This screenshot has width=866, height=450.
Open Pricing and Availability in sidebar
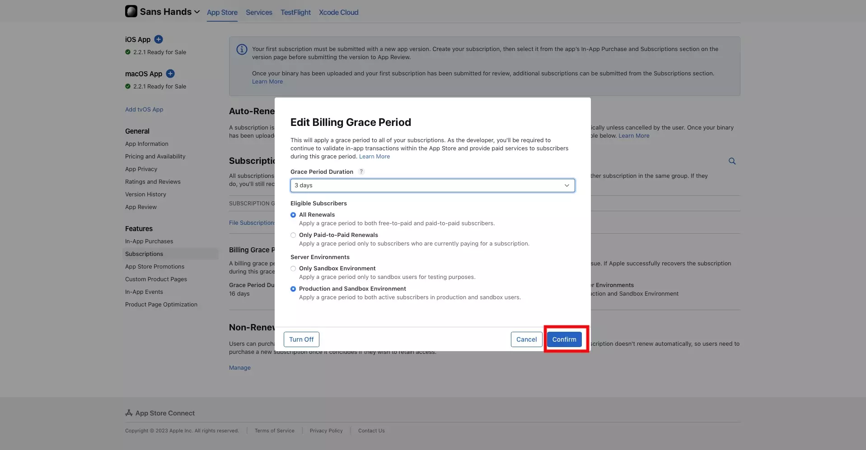pyautogui.click(x=155, y=157)
